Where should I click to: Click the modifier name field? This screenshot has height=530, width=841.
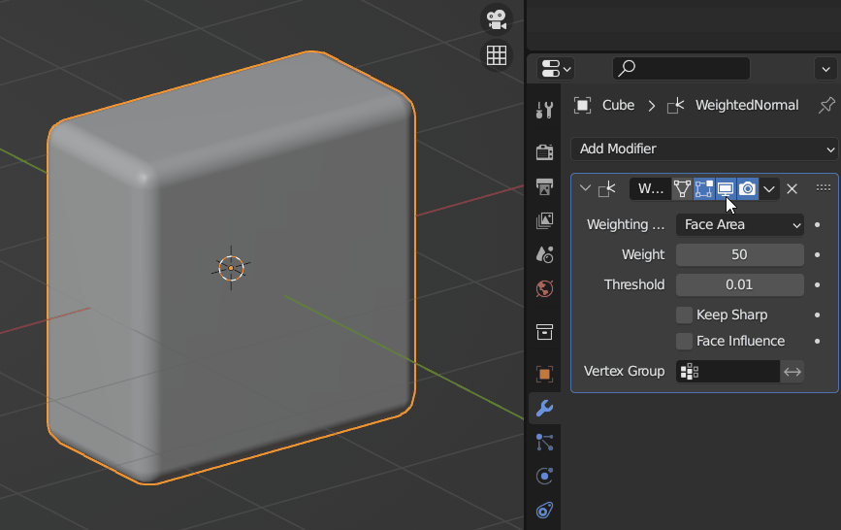pos(650,189)
